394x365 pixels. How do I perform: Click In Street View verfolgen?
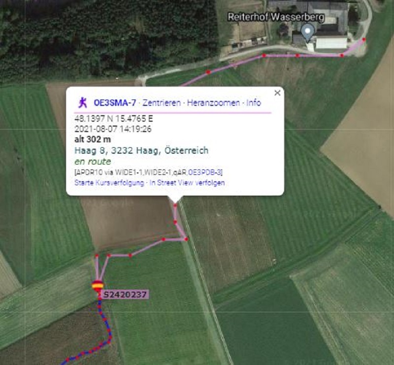pos(187,183)
